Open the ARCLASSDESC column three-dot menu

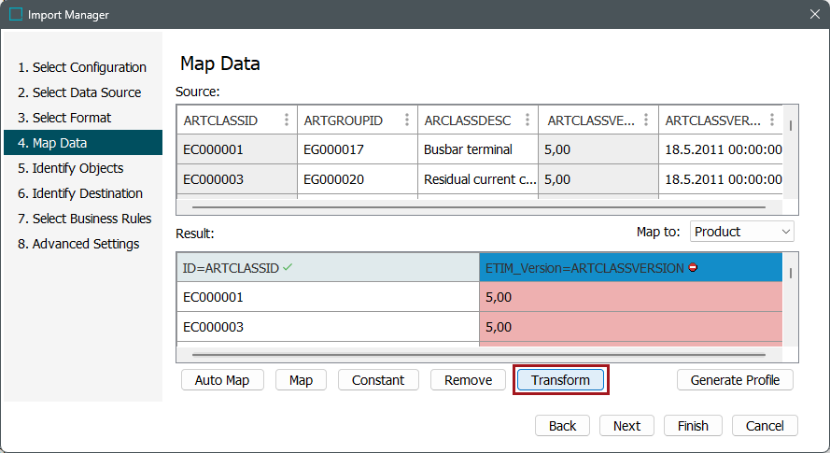pyautogui.click(x=527, y=120)
